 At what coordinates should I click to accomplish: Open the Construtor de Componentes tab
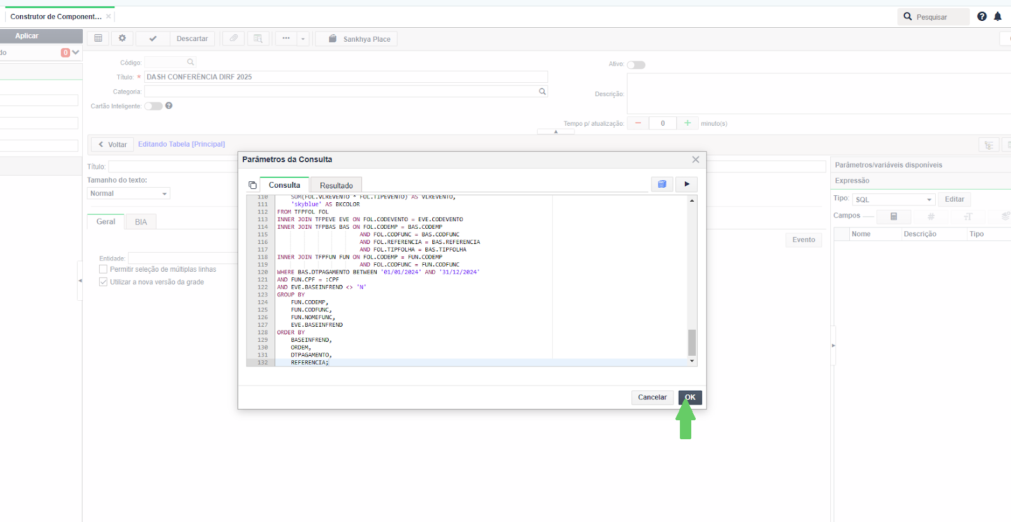pos(56,16)
